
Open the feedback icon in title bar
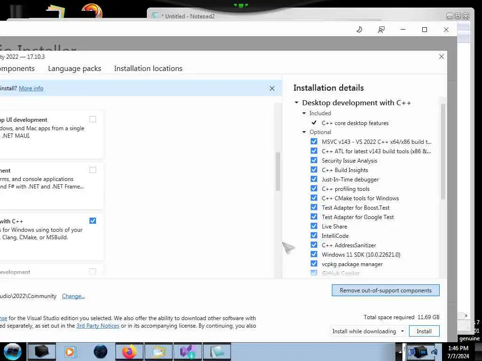[x=381, y=30]
